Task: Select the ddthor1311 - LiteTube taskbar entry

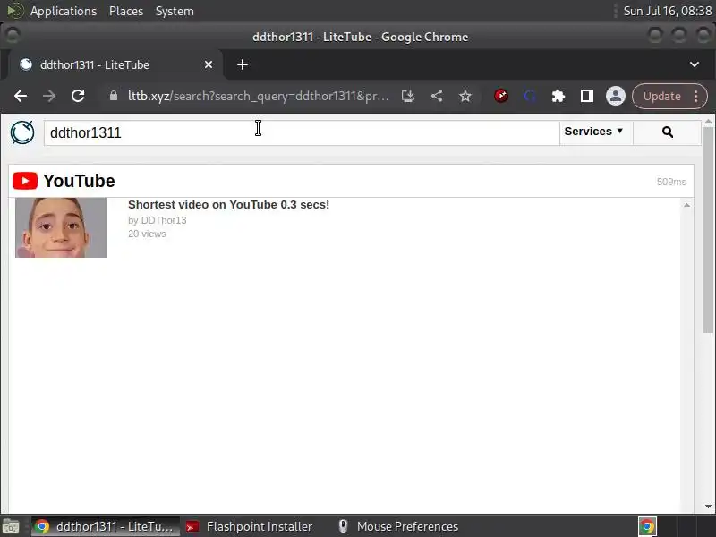Action: point(106,526)
